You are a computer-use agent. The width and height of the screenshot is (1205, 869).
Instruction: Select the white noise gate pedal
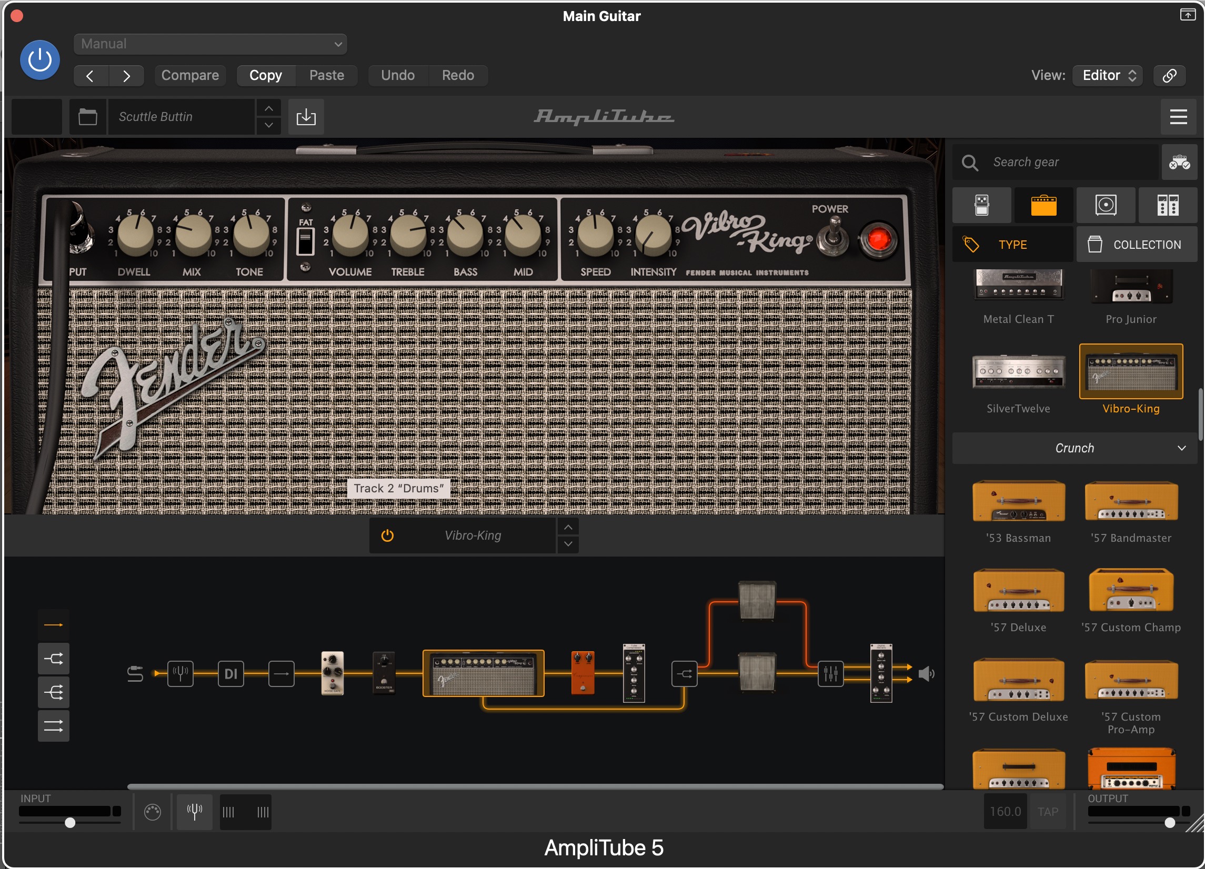333,673
